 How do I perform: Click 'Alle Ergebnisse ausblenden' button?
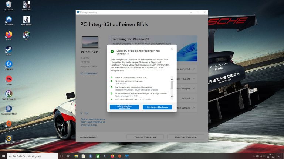124,107
